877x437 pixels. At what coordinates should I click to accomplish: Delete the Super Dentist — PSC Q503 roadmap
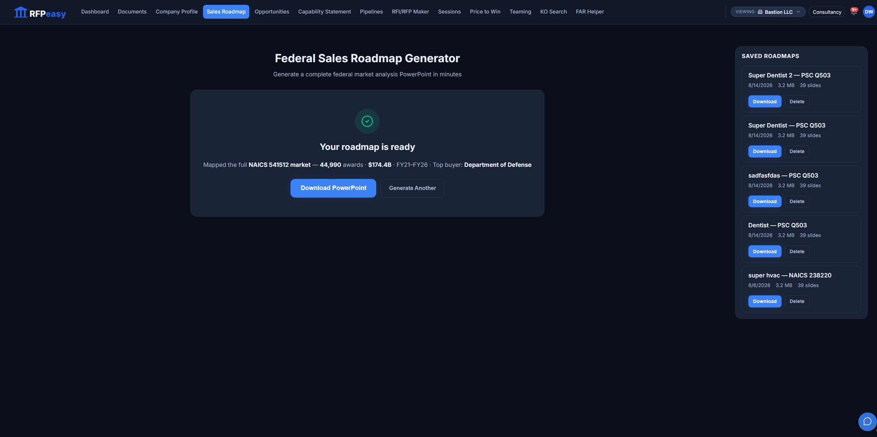point(797,151)
